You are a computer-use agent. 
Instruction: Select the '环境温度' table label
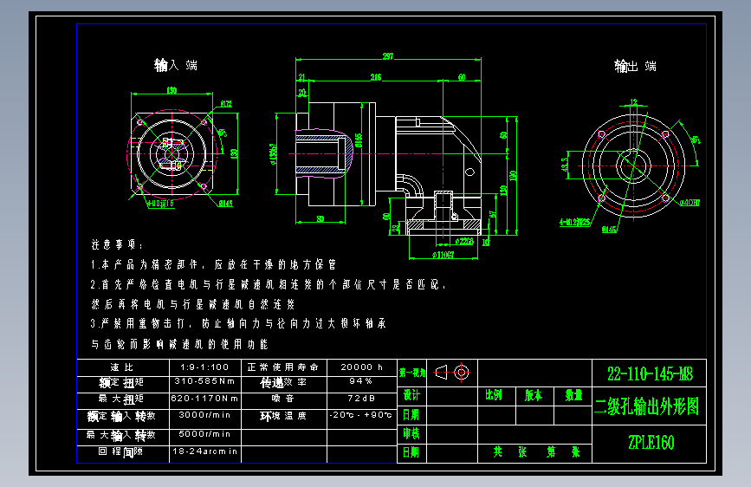coord(283,416)
